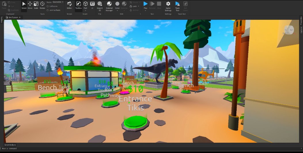Click the pink button pad
303x153 pixels.
click(x=124, y=93)
